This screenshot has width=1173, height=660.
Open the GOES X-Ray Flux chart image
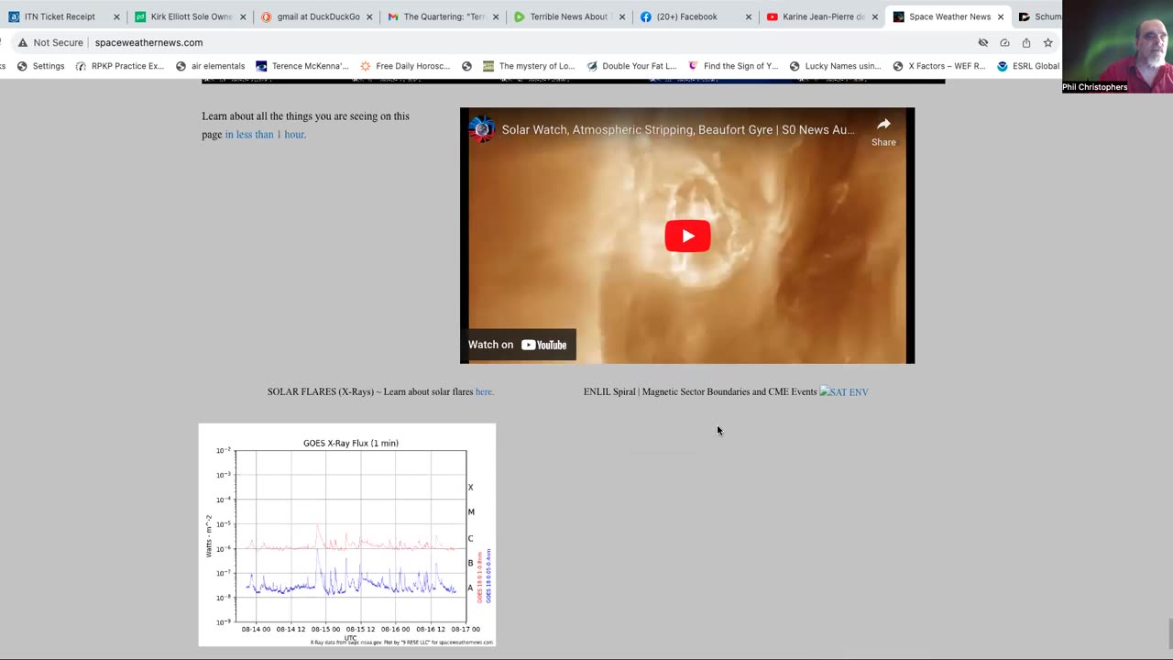(347, 534)
